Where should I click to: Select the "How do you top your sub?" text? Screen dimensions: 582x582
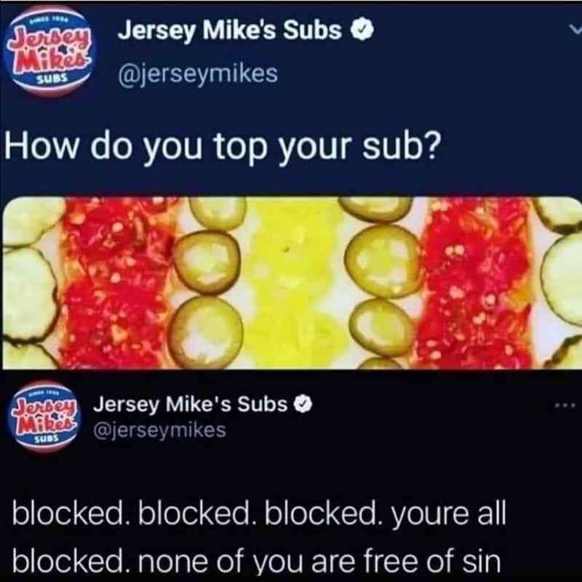pos(223,147)
